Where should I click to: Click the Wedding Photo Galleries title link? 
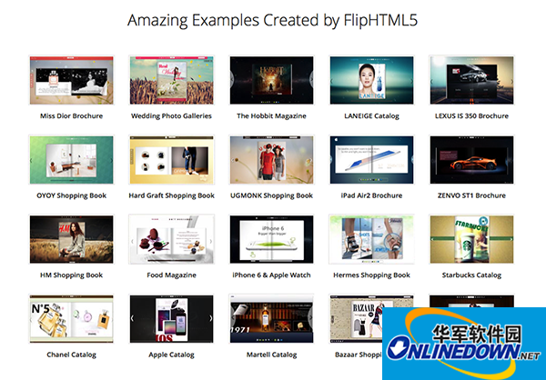pyautogui.click(x=171, y=115)
